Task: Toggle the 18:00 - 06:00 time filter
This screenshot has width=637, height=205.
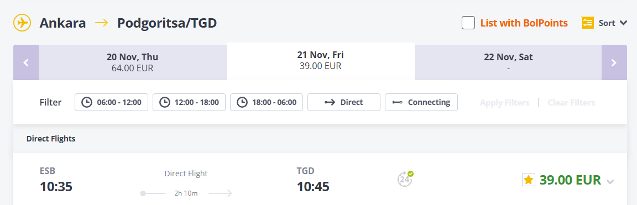Action: point(267,102)
